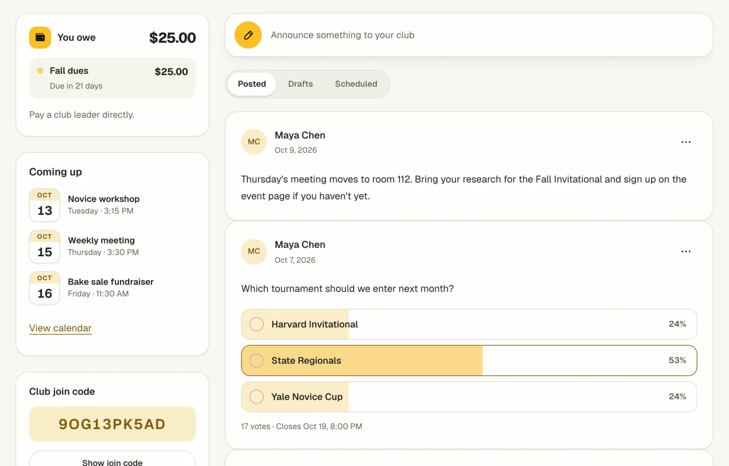Image resolution: width=729 pixels, height=466 pixels.
Task: Click the $25.00 total owed amount
Action: tap(173, 38)
